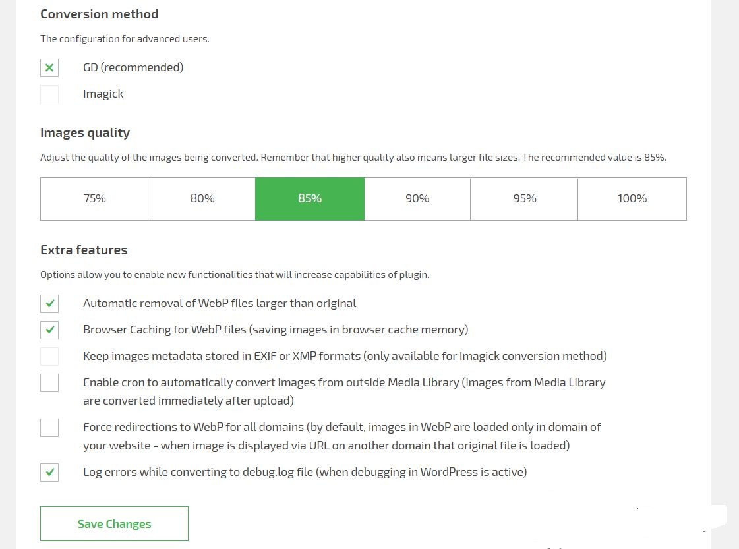Image resolution: width=739 pixels, height=549 pixels.
Task: Select the GD (recommended) conversion method
Action: click(49, 67)
